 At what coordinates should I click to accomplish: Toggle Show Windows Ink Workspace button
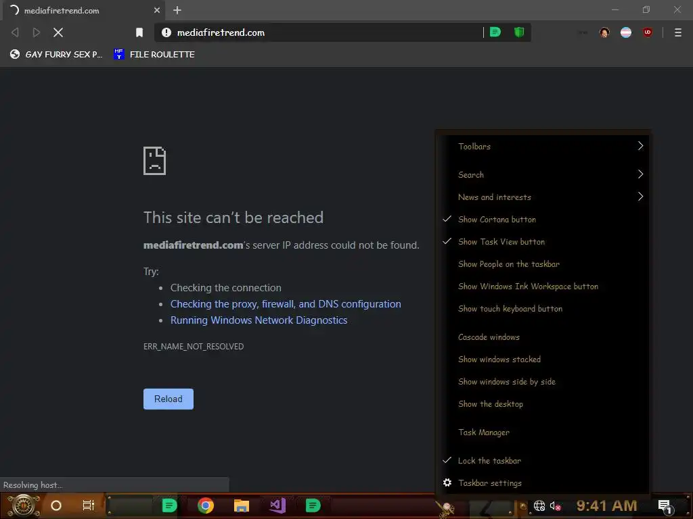coord(543,287)
